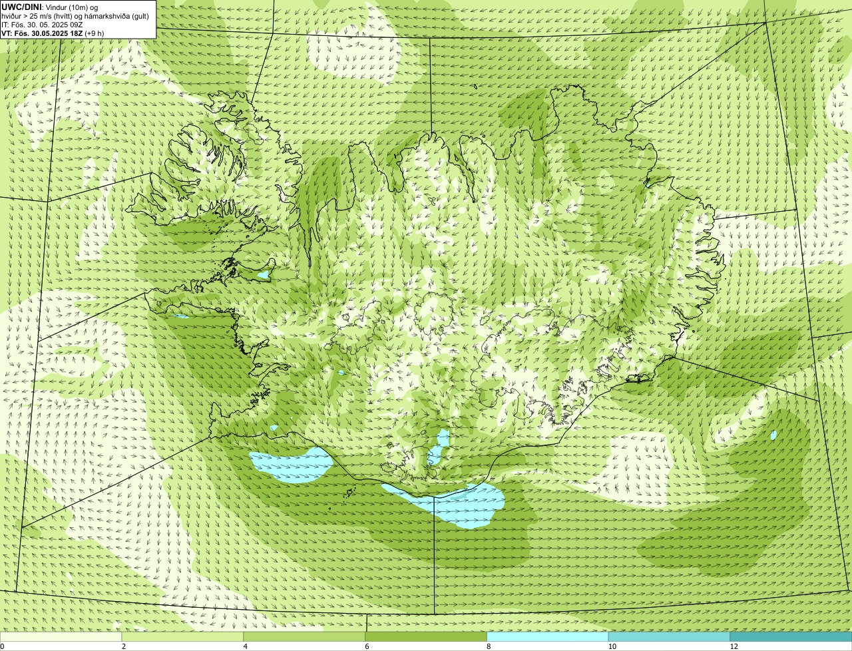Click the scale label "2"
This screenshot has height=651, width=852.
pos(124,646)
